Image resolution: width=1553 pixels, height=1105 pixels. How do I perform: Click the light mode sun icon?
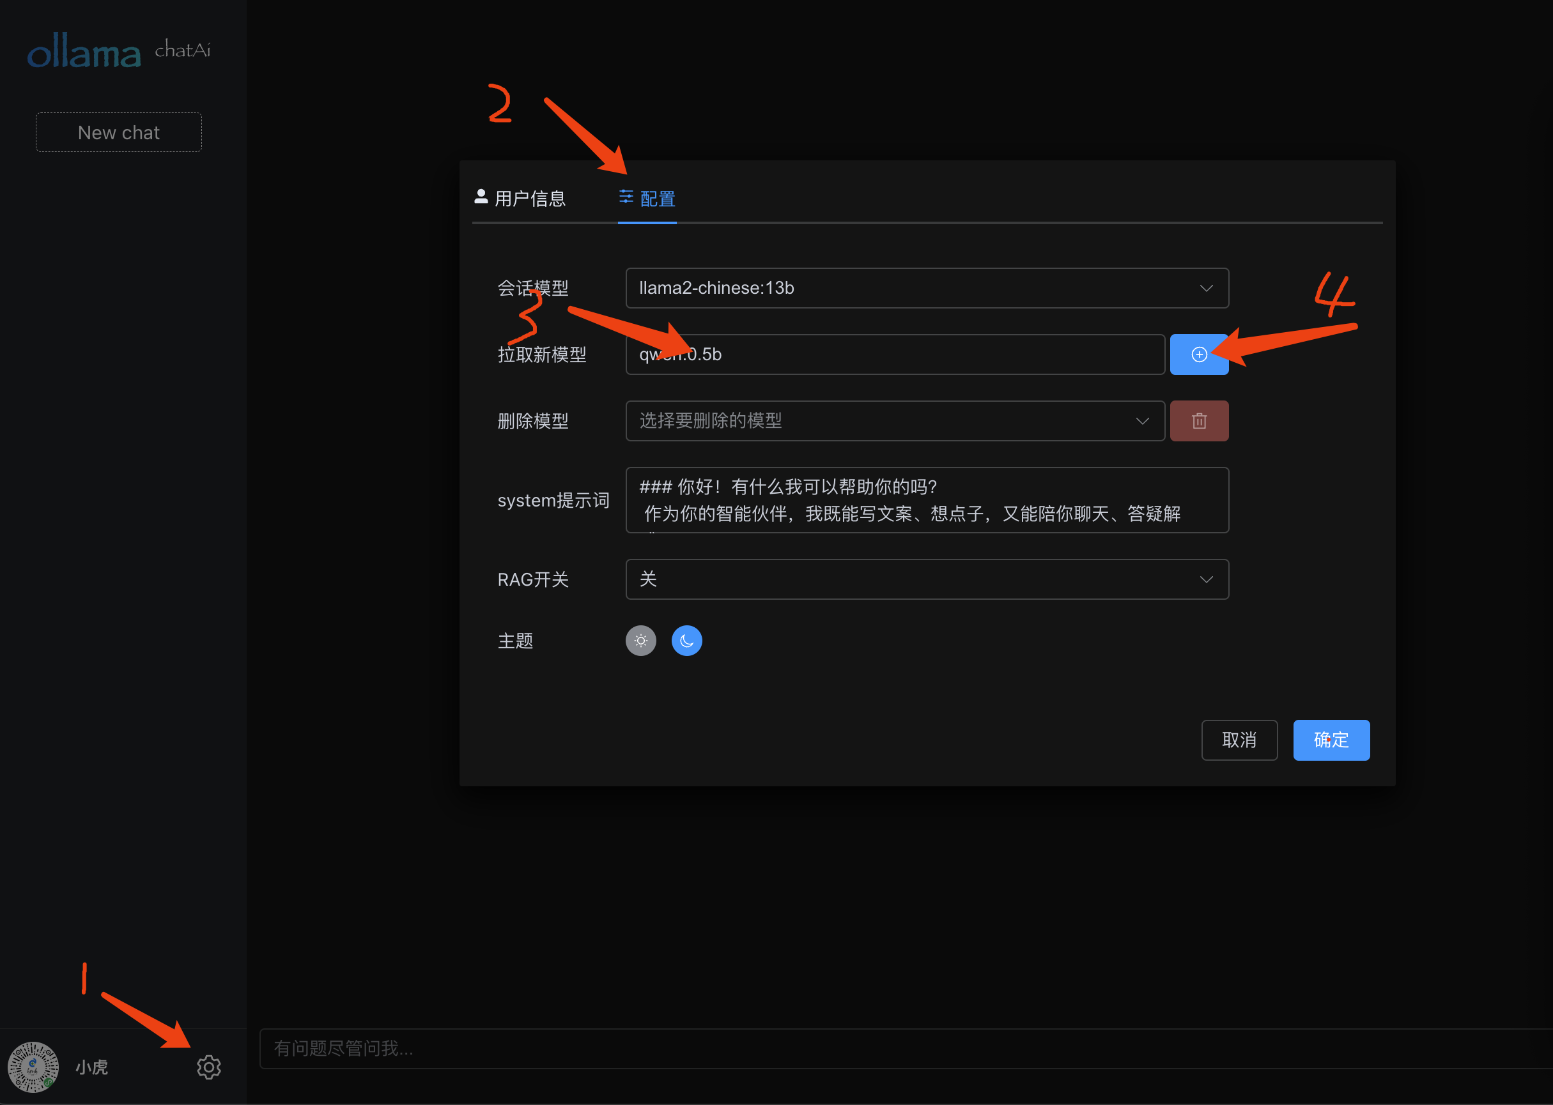coord(641,641)
